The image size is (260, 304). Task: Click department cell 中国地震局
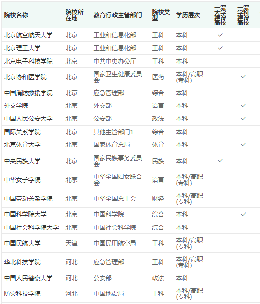109,293
